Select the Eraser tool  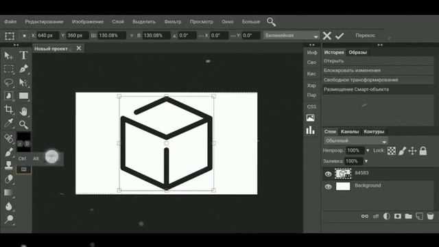(x=9, y=178)
